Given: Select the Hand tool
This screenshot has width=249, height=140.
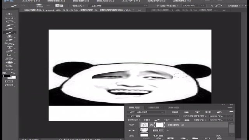Looking at the screenshot, I should pos(9,62).
